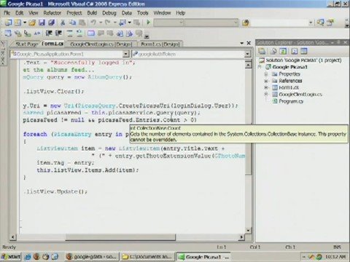Click the Paste clipboard icon
This screenshot has width=350, height=262.
(x=82, y=23)
